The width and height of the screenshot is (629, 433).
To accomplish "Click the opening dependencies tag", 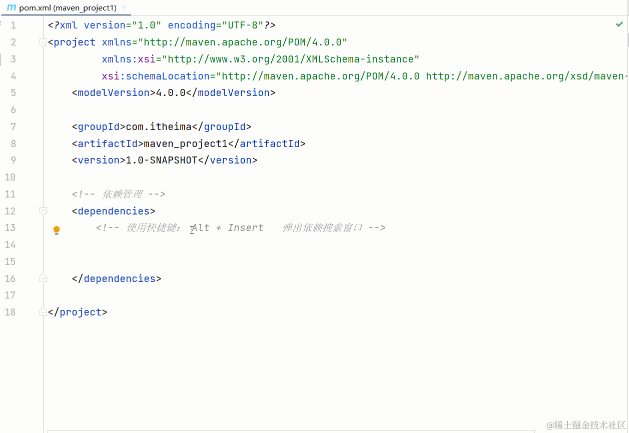I will coord(114,211).
